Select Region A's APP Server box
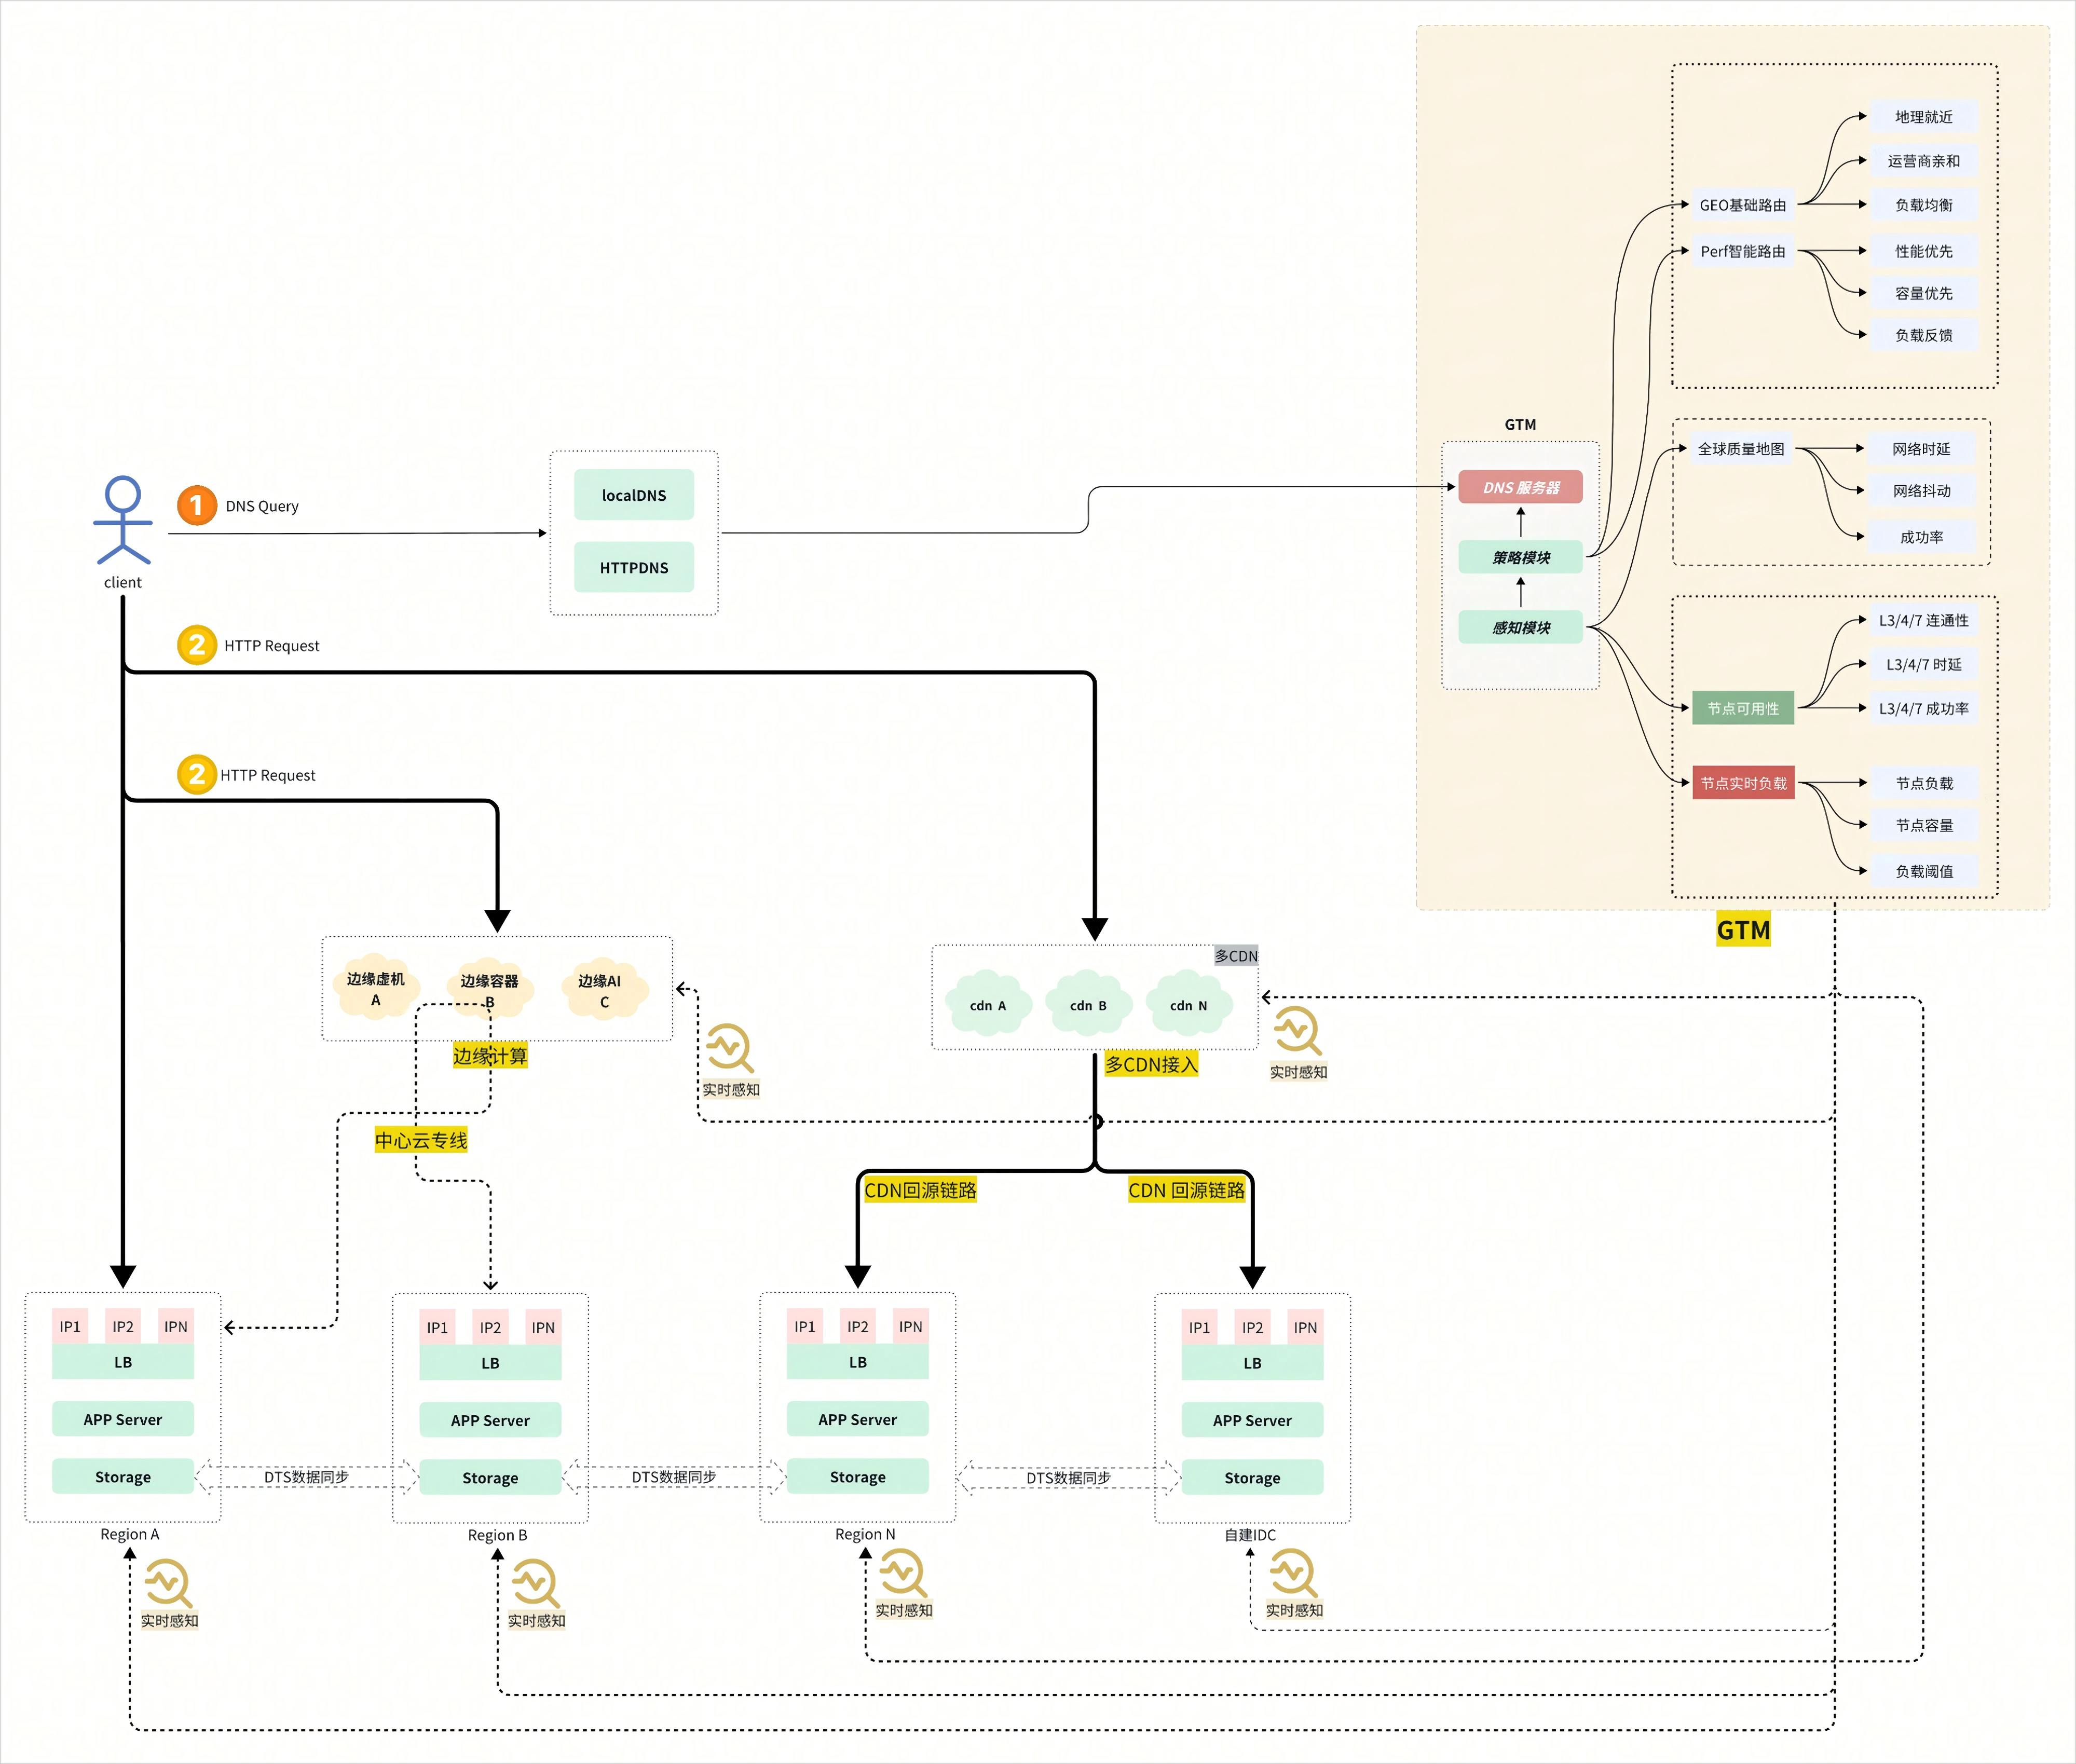The height and width of the screenshot is (1764, 2076). [x=122, y=1419]
